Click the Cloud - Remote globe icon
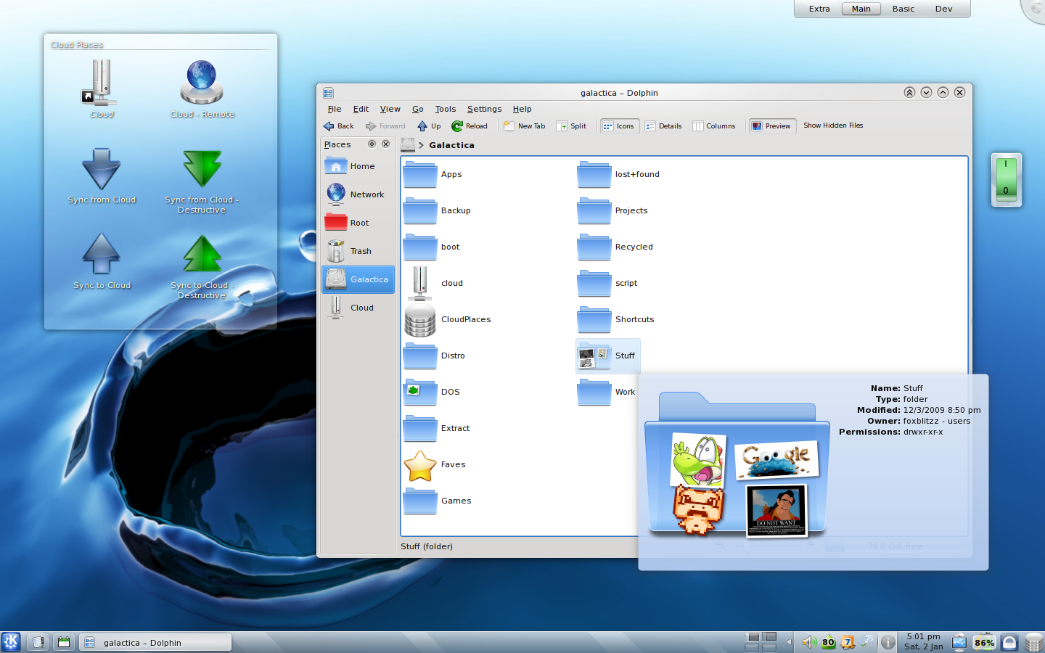 [x=202, y=83]
